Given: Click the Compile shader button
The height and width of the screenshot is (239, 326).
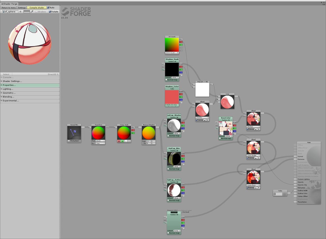Looking at the screenshot, I should [x=37, y=8].
